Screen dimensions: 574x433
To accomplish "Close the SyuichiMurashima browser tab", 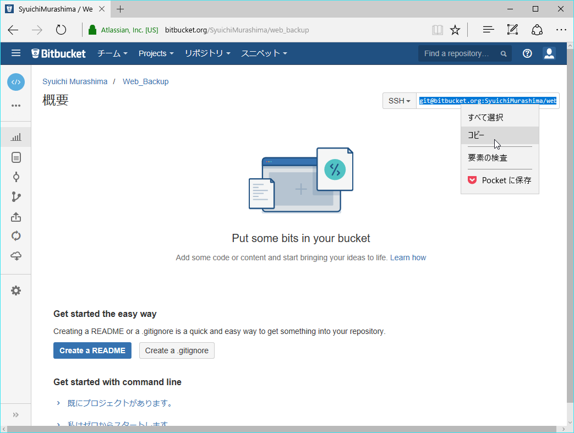I will pyautogui.click(x=102, y=9).
